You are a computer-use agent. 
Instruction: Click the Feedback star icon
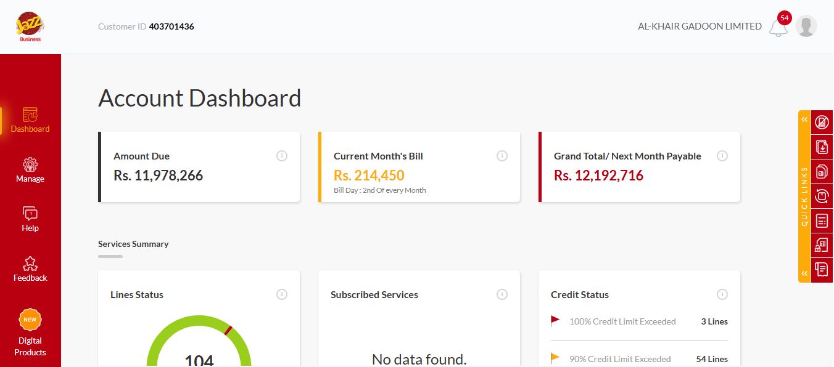point(30,264)
